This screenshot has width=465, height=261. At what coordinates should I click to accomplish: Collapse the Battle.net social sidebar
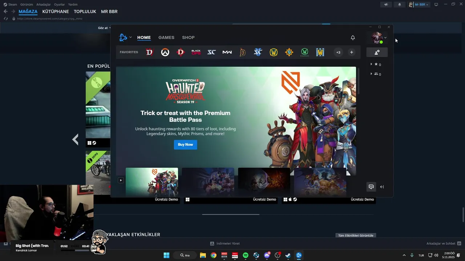[382, 187]
